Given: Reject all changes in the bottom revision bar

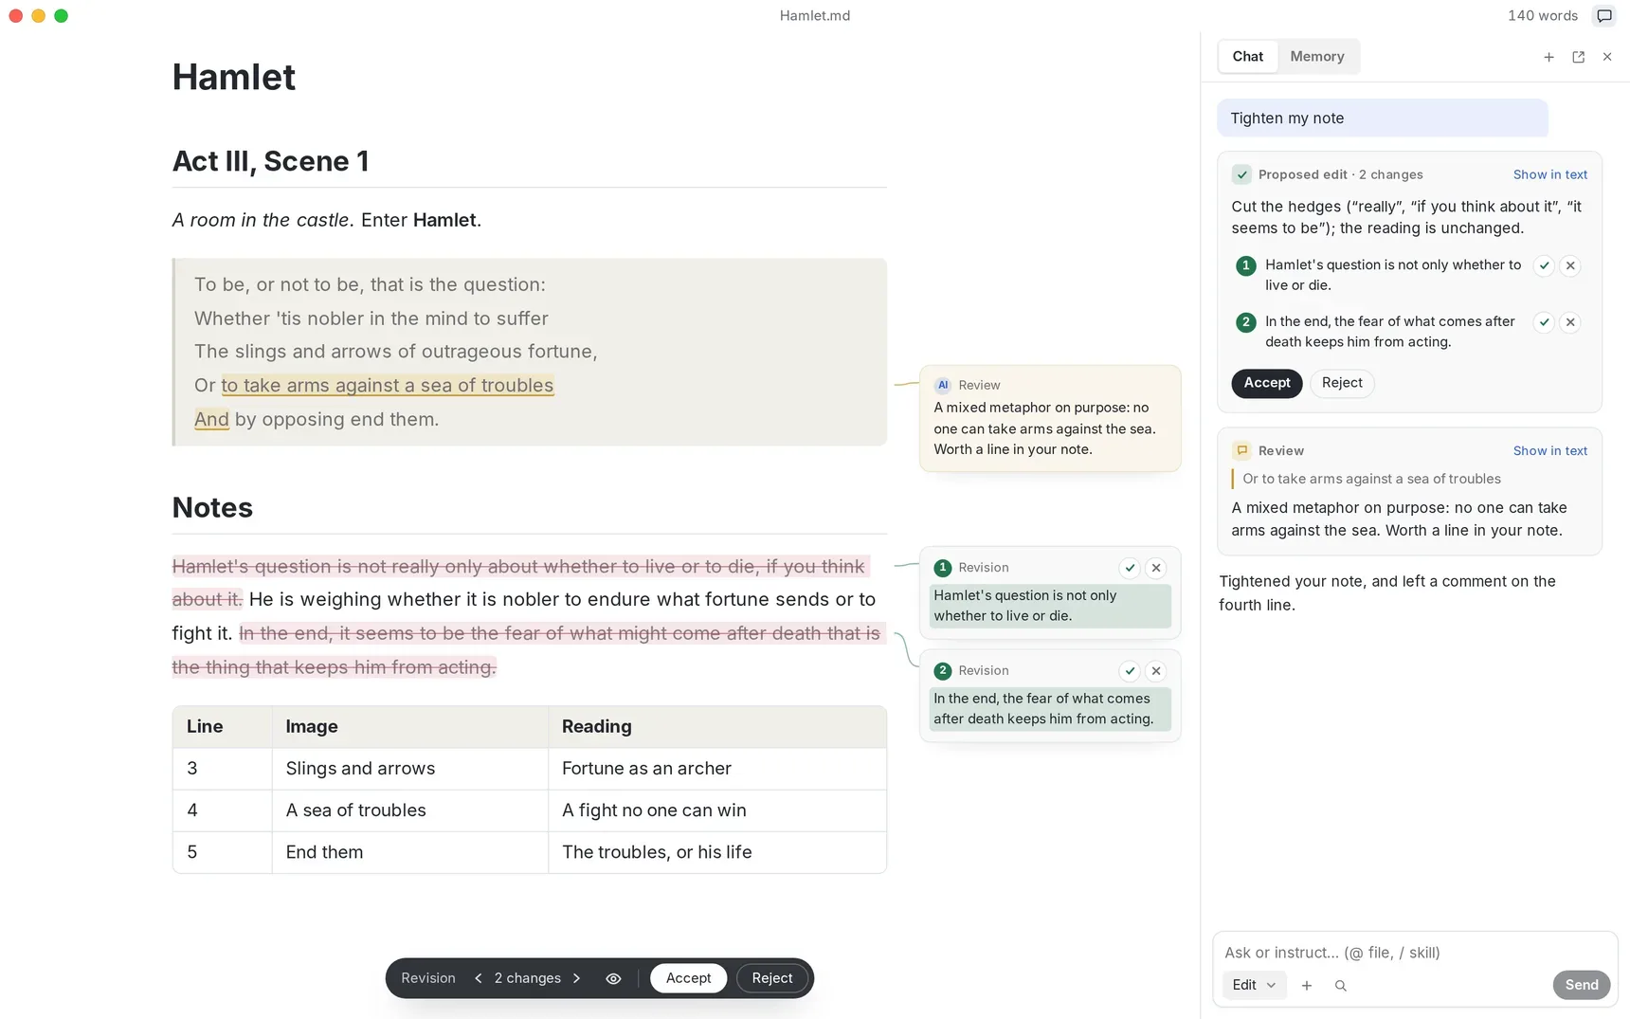Looking at the screenshot, I should click(x=772, y=978).
